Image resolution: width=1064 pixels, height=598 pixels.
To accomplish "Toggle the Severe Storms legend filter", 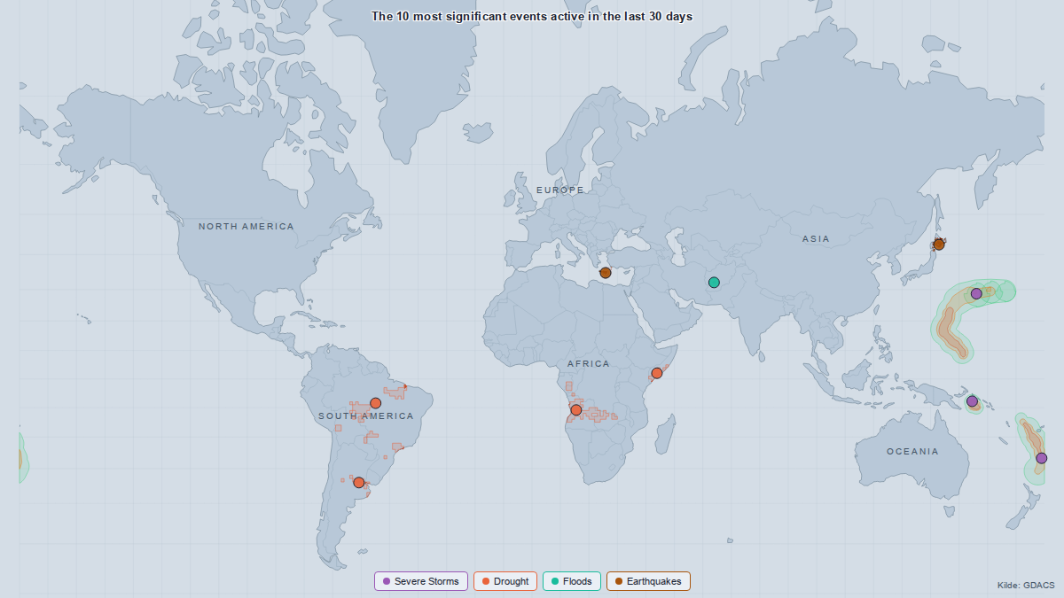I will (x=421, y=581).
